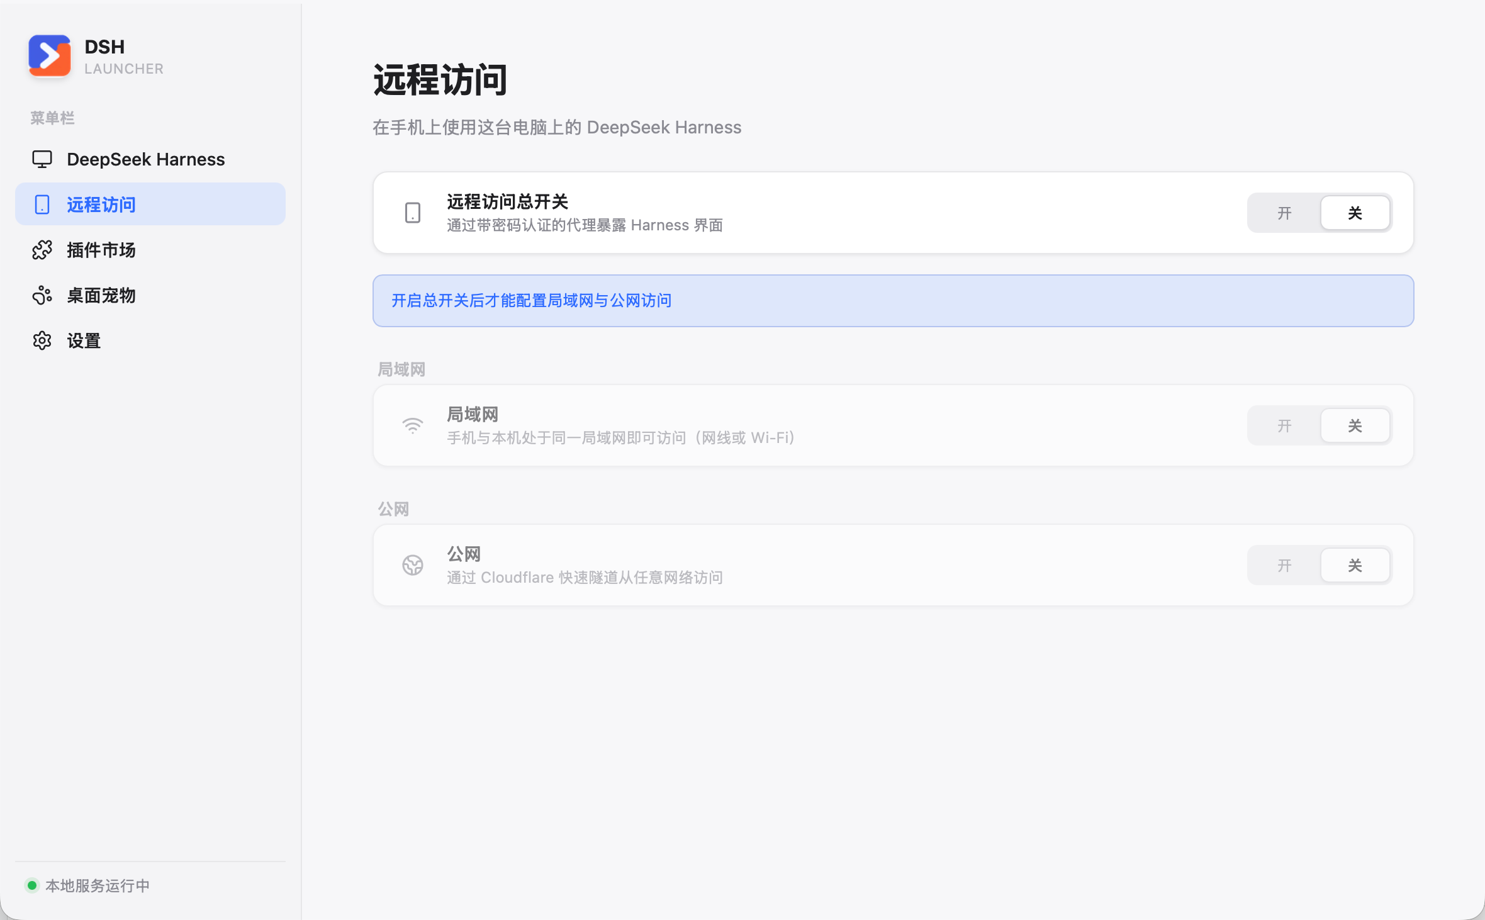Turn on 远程访问总开关 with 开

coord(1284,213)
